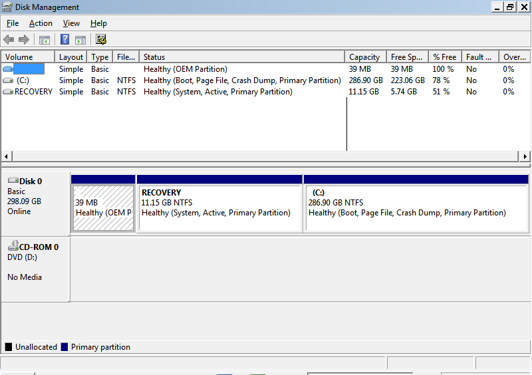Click the highlighted blank volume name
532x375 pixels.
tap(29, 69)
